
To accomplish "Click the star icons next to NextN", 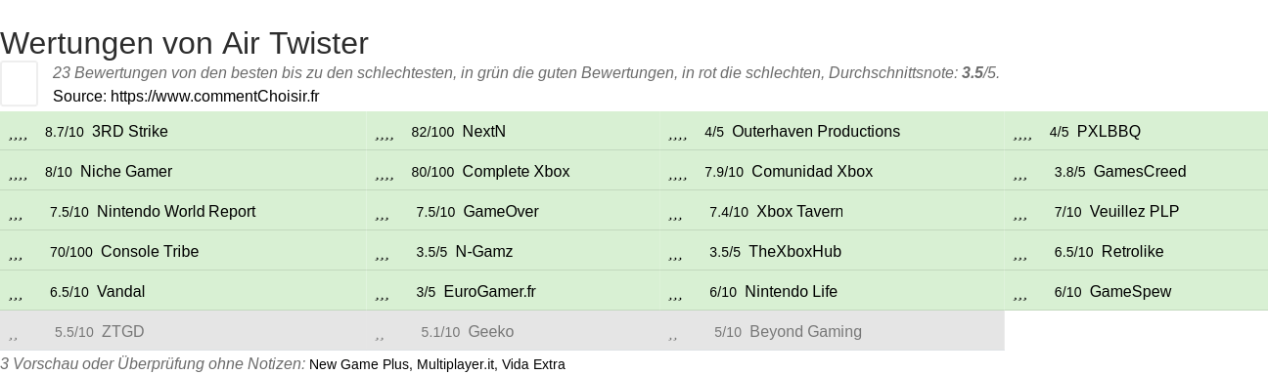I will 385,136.
